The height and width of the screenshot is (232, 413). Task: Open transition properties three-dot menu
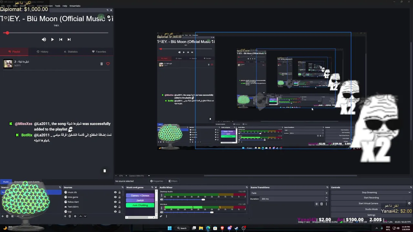[x=326, y=204]
